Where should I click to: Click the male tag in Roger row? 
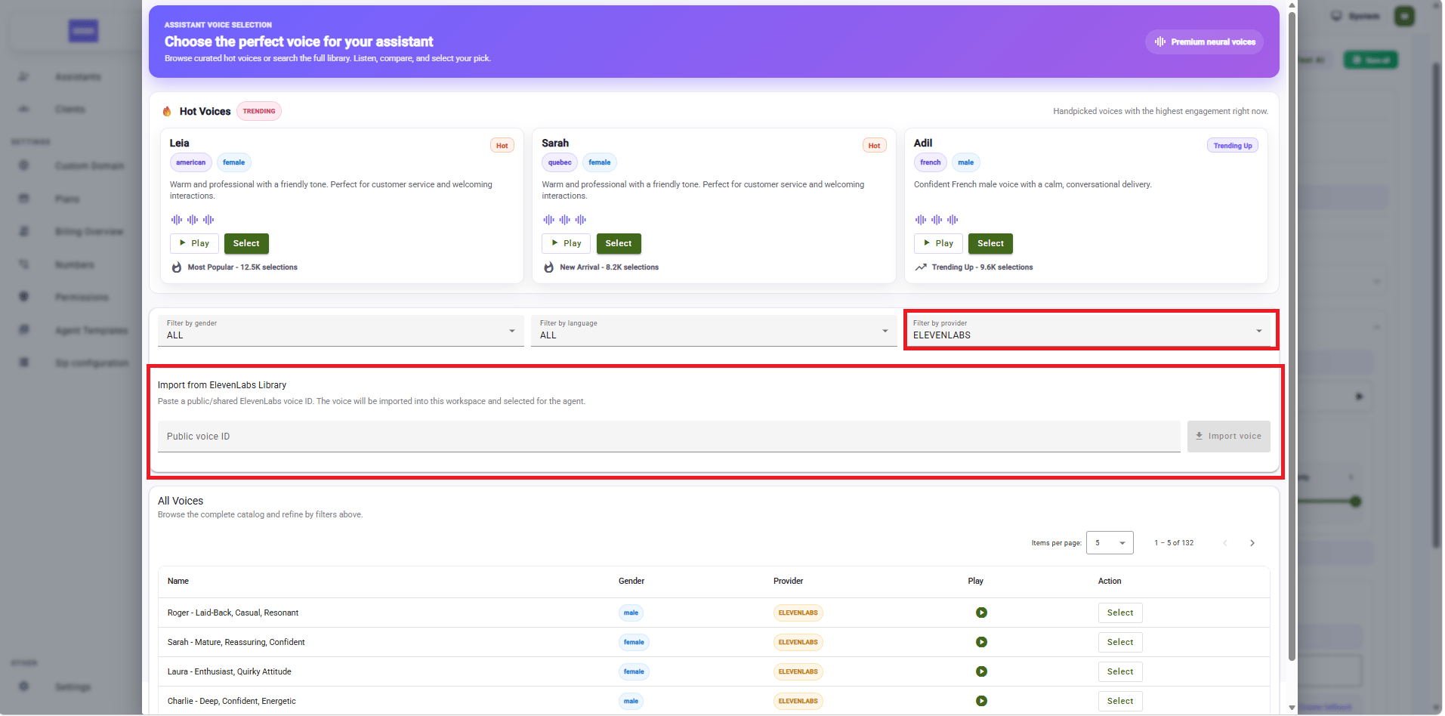[x=631, y=613]
